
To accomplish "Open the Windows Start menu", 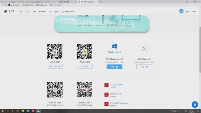I will [2, 111].
